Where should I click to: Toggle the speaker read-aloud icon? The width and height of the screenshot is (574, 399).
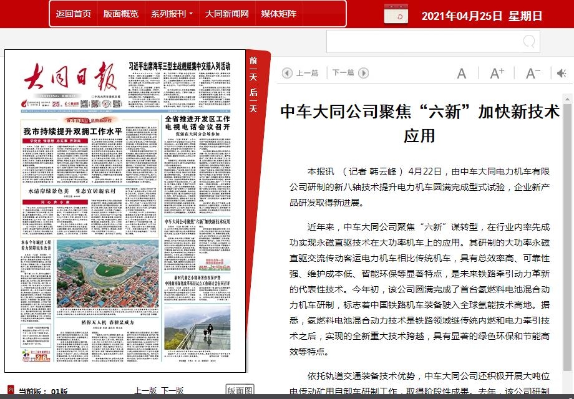point(561,73)
